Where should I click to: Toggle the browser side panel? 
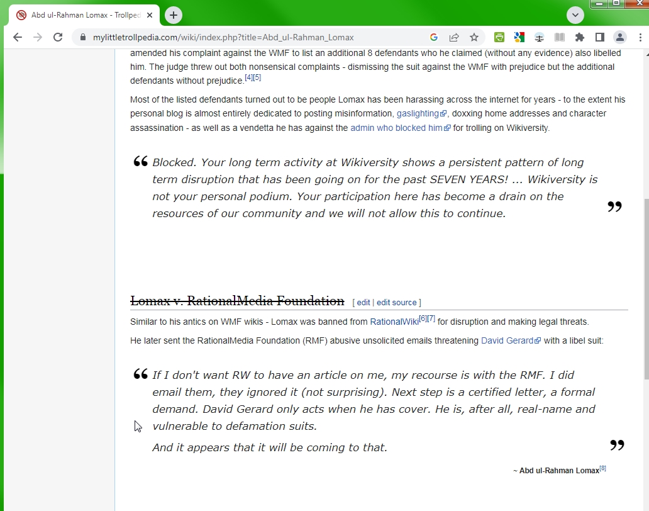600,37
